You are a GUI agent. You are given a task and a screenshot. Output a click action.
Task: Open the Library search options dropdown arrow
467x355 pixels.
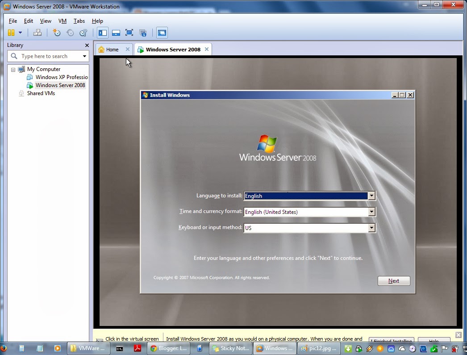[84, 56]
